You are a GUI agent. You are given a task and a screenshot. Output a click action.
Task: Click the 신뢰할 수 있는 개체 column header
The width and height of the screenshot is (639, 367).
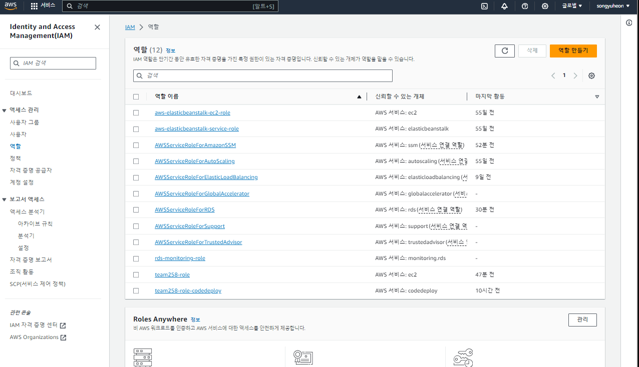tap(400, 96)
